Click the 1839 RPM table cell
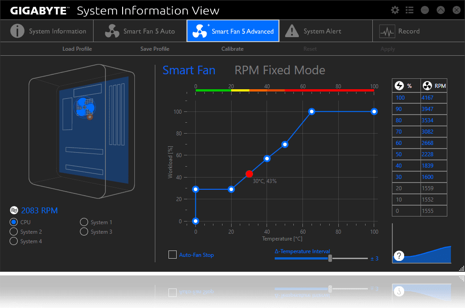The height and width of the screenshot is (308, 465). (434, 165)
